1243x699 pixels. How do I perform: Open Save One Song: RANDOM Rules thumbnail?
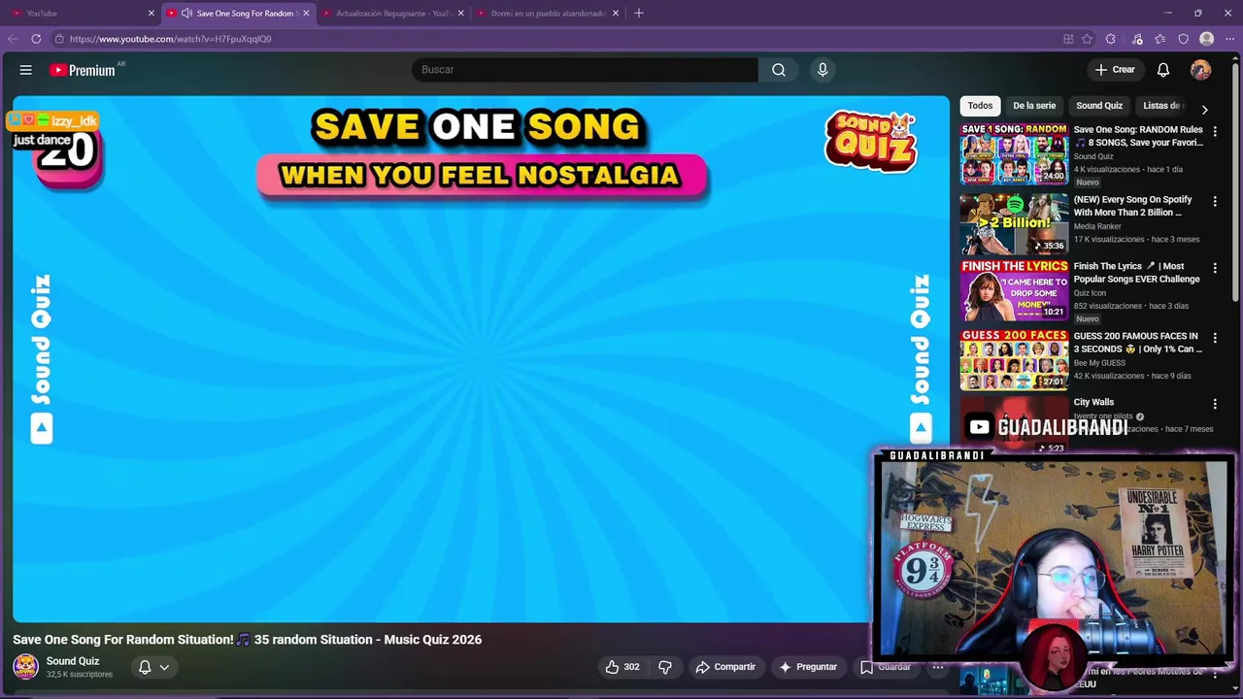tap(1014, 153)
